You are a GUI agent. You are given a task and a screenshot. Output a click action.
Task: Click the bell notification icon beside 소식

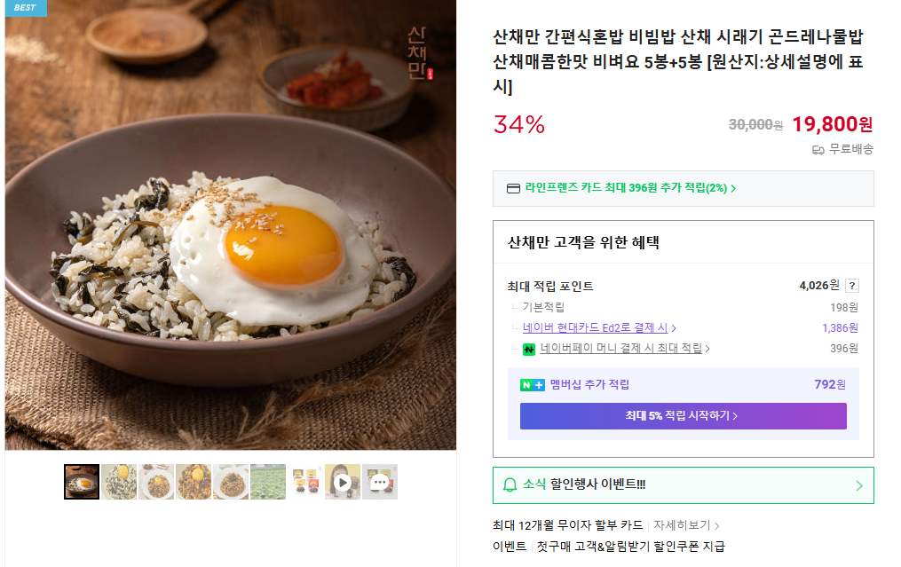(x=510, y=485)
